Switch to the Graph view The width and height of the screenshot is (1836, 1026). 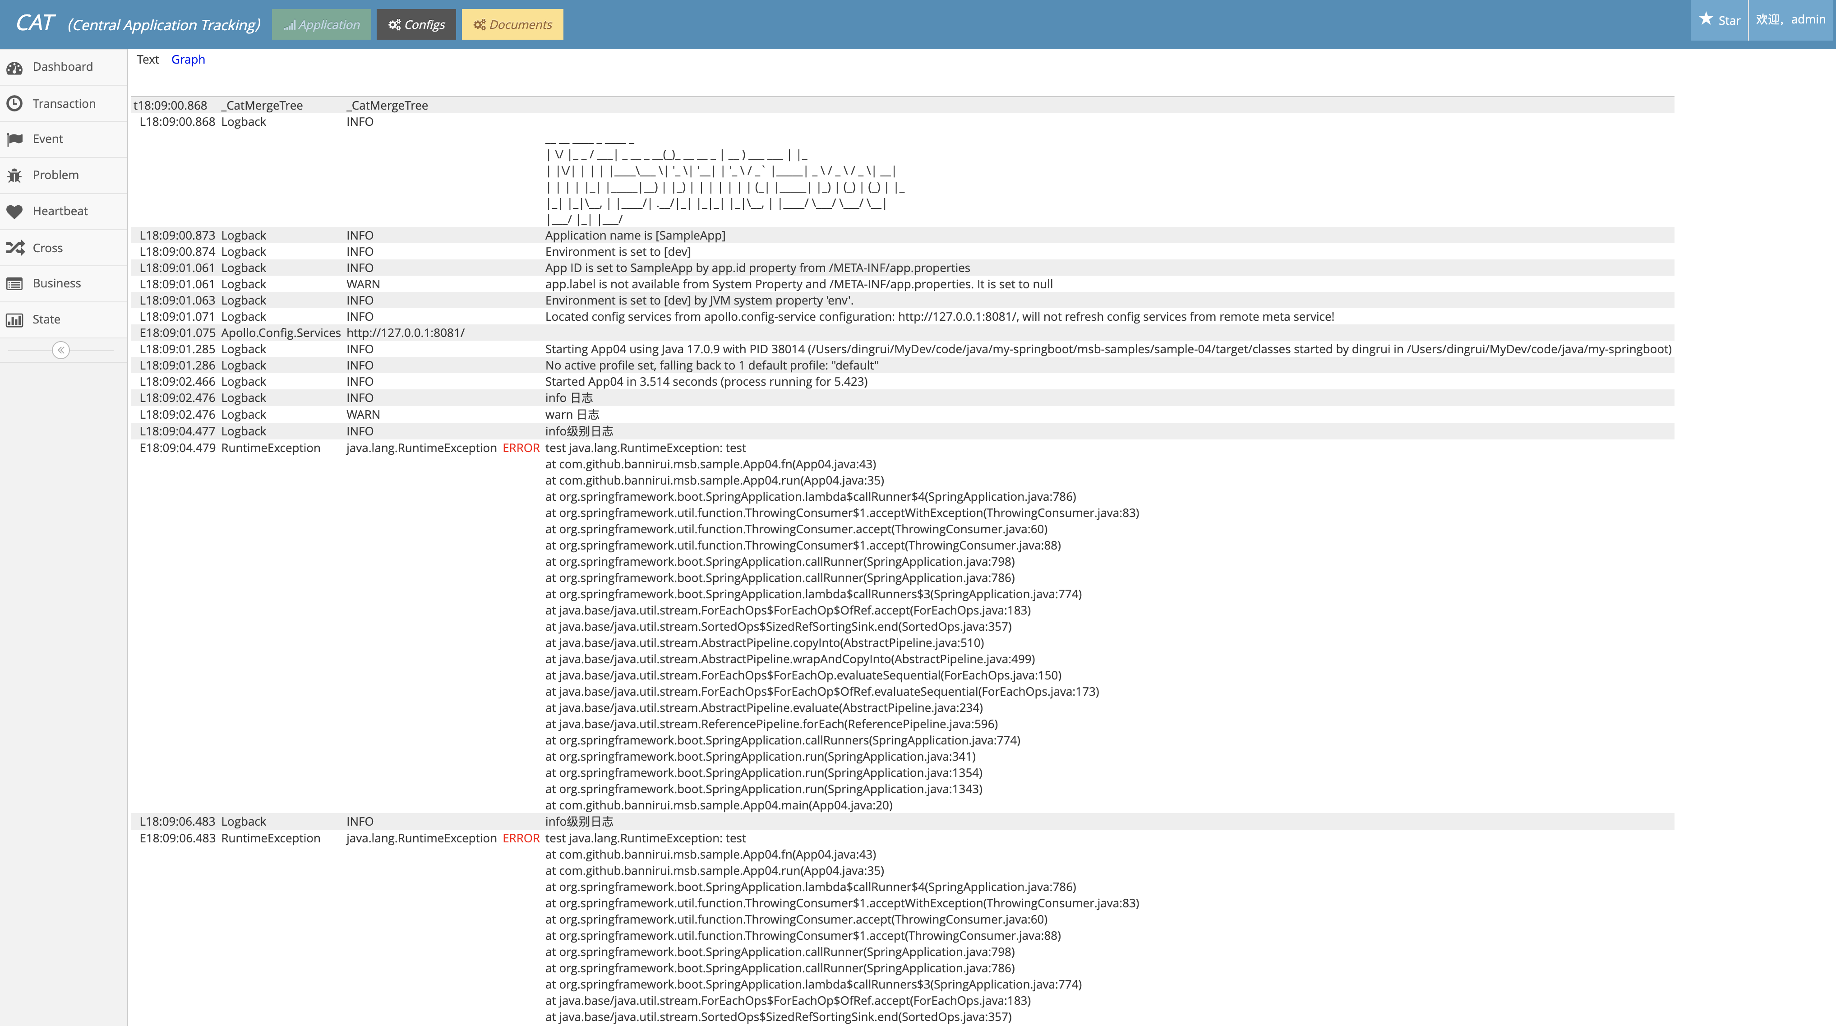(188, 59)
